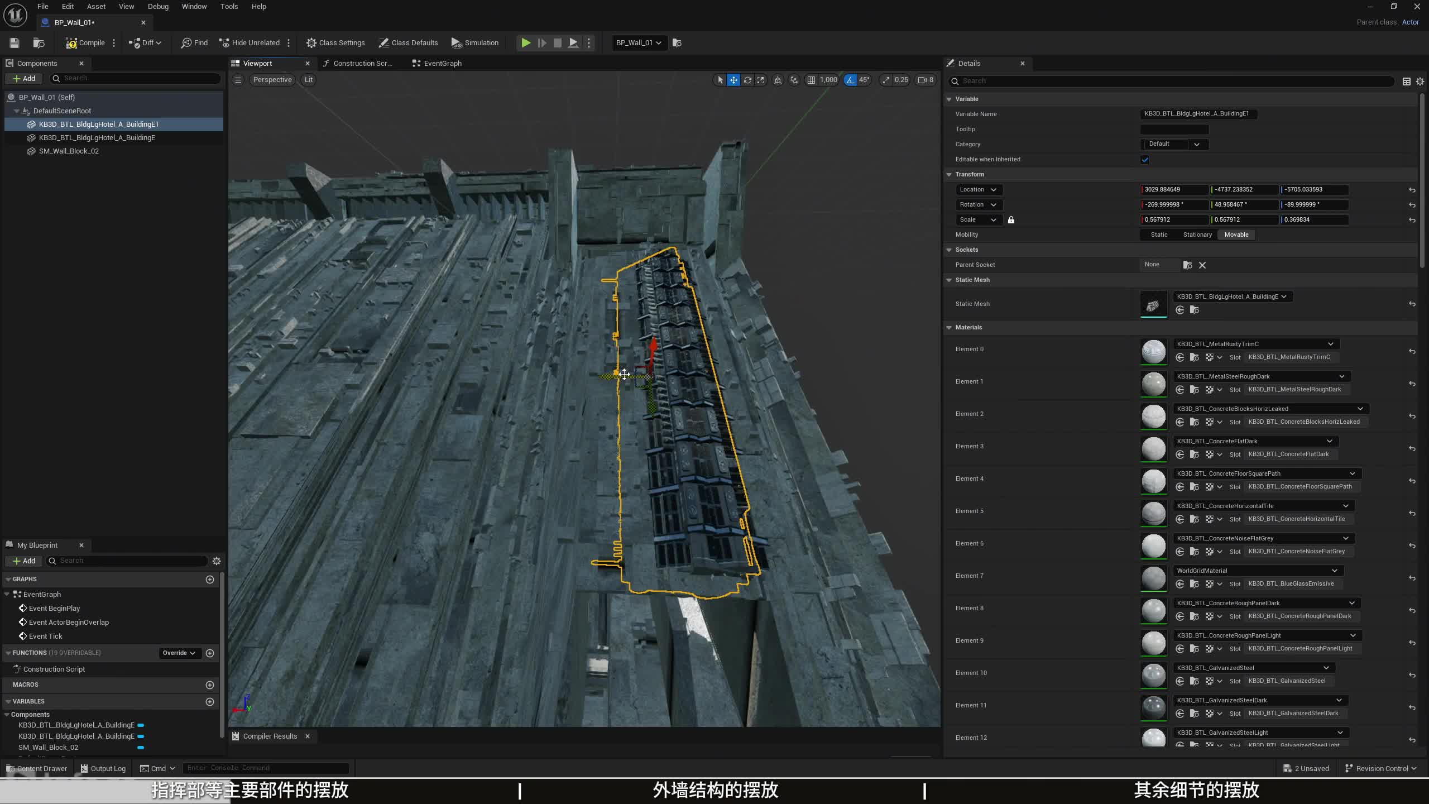Select the scale transform tool in viewport
This screenshot has height=804, width=1429.
(x=760, y=80)
